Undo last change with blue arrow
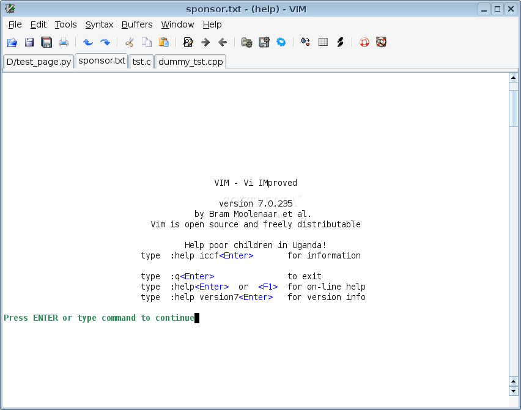The width and height of the screenshot is (521, 410). [88, 42]
